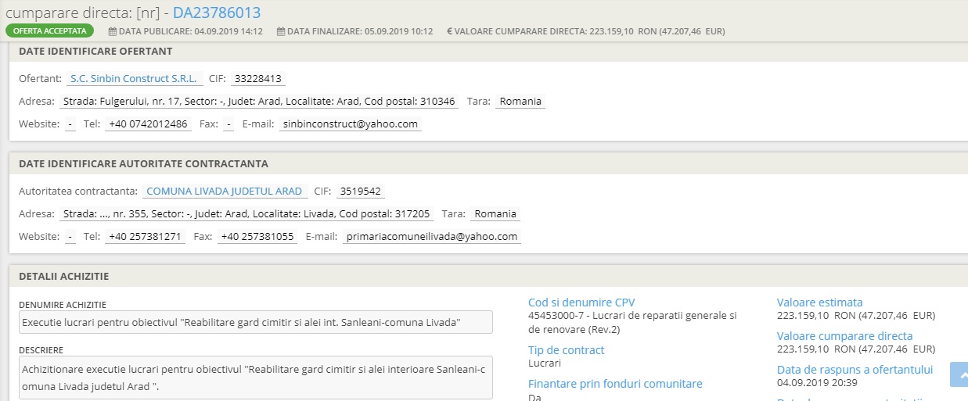Click the DATE IDENTIFICARE AUTORITATE CONTRACTANTA header
Image resolution: width=968 pixels, height=401 pixels.
click(143, 164)
